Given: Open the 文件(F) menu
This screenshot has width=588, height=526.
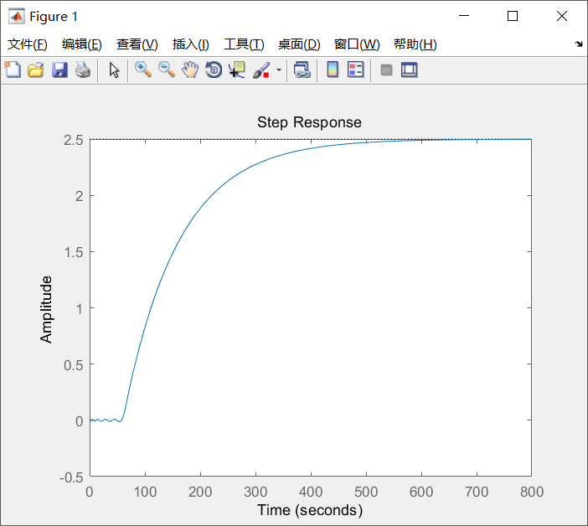Looking at the screenshot, I should 28,44.
